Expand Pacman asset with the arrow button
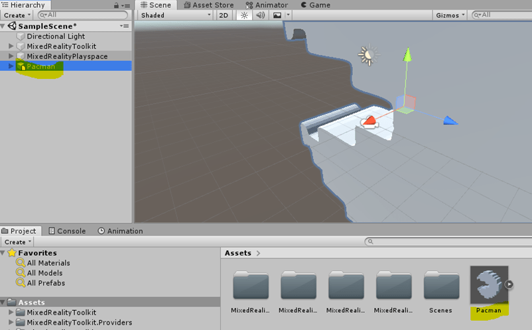The width and height of the screenshot is (532, 330). point(509,285)
